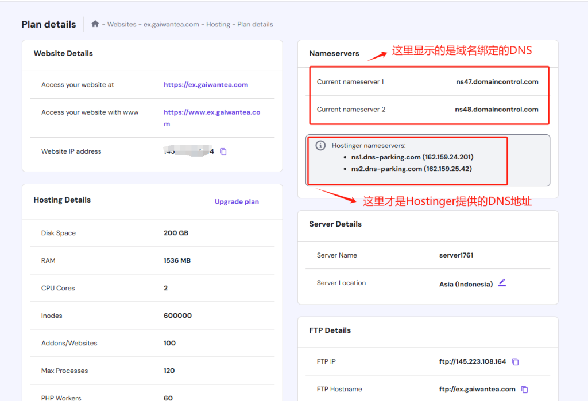Viewport: 588px width, 401px height.
Task: Select Asia (Indonesia) server location text
Action: pos(465,283)
